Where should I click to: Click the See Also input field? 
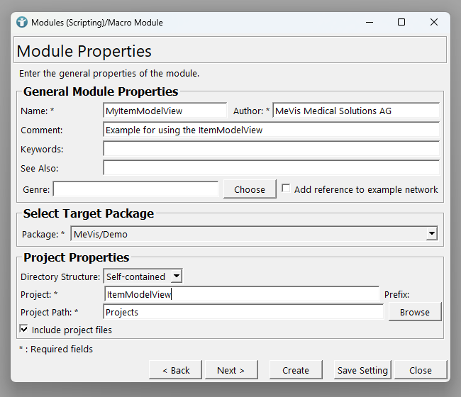(x=271, y=168)
